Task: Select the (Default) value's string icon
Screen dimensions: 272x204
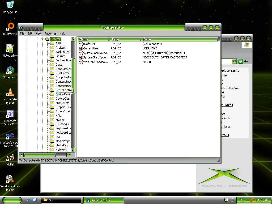Action: [81, 44]
